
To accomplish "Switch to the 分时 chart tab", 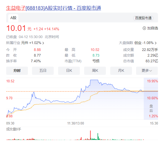I will click(x=17, y=71).
